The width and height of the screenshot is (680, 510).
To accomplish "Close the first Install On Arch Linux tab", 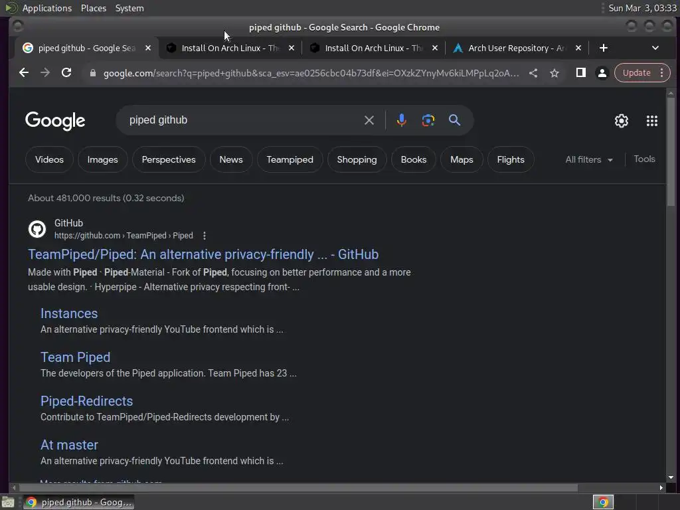I will pyautogui.click(x=292, y=48).
